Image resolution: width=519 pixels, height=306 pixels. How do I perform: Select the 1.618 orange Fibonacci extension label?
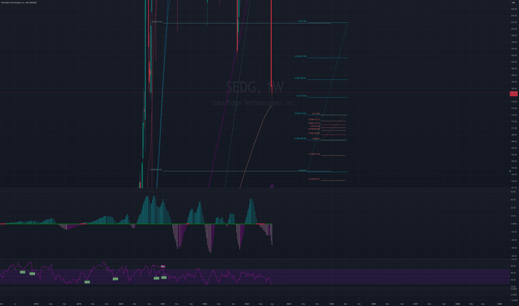[x=314, y=154]
